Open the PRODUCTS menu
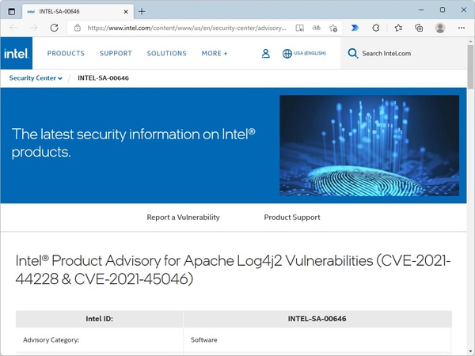Image resolution: width=475 pixels, height=356 pixels. point(66,53)
